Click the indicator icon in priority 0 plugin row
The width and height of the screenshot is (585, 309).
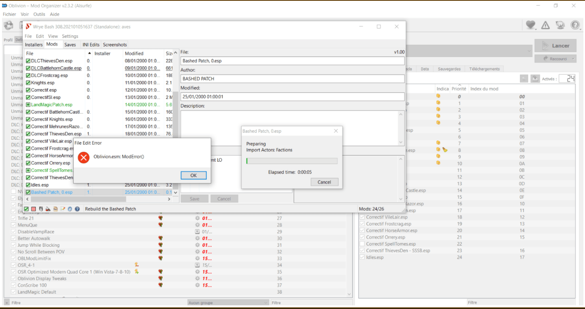pyautogui.click(x=438, y=96)
